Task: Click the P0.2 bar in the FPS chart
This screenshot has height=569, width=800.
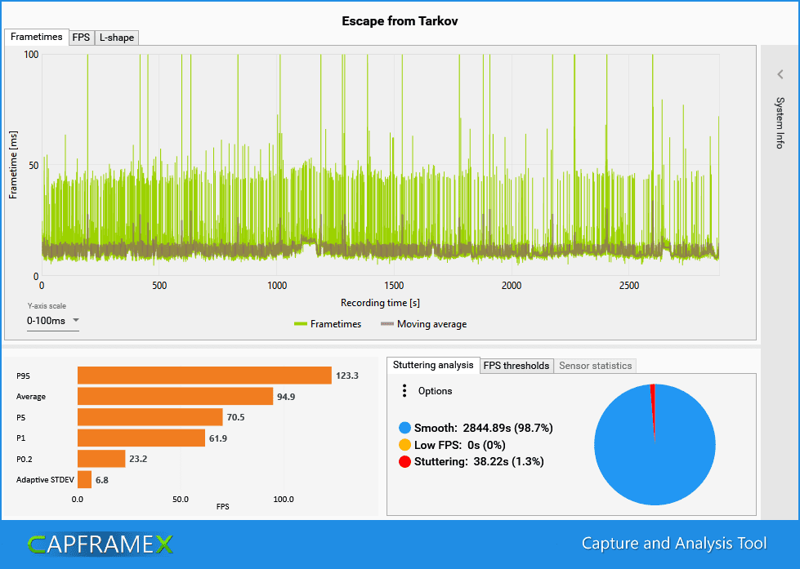Action: [101, 459]
